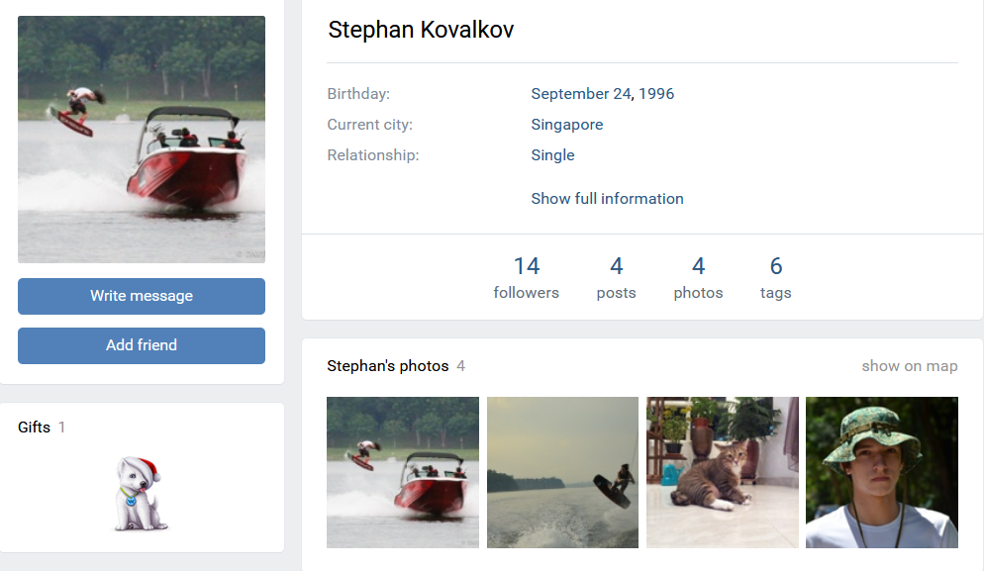The width and height of the screenshot is (984, 571).
Task: Open the wakeboard boat photo thumbnail
Action: (403, 472)
